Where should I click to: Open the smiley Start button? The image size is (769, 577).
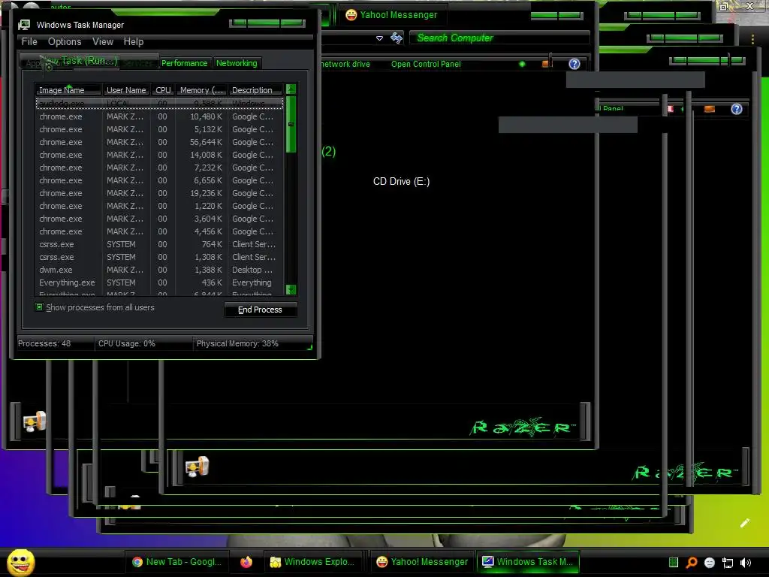click(x=21, y=562)
